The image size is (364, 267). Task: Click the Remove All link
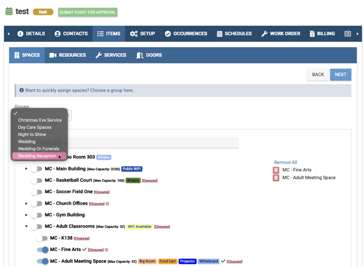click(x=285, y=162)
